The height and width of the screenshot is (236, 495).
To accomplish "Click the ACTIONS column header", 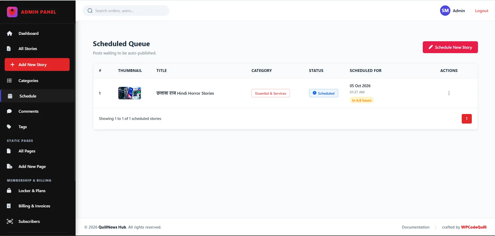I will [x=449, y=70].
